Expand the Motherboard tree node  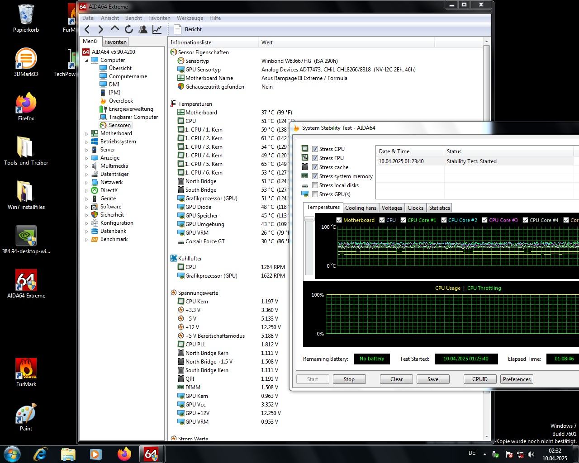(87, 133)
